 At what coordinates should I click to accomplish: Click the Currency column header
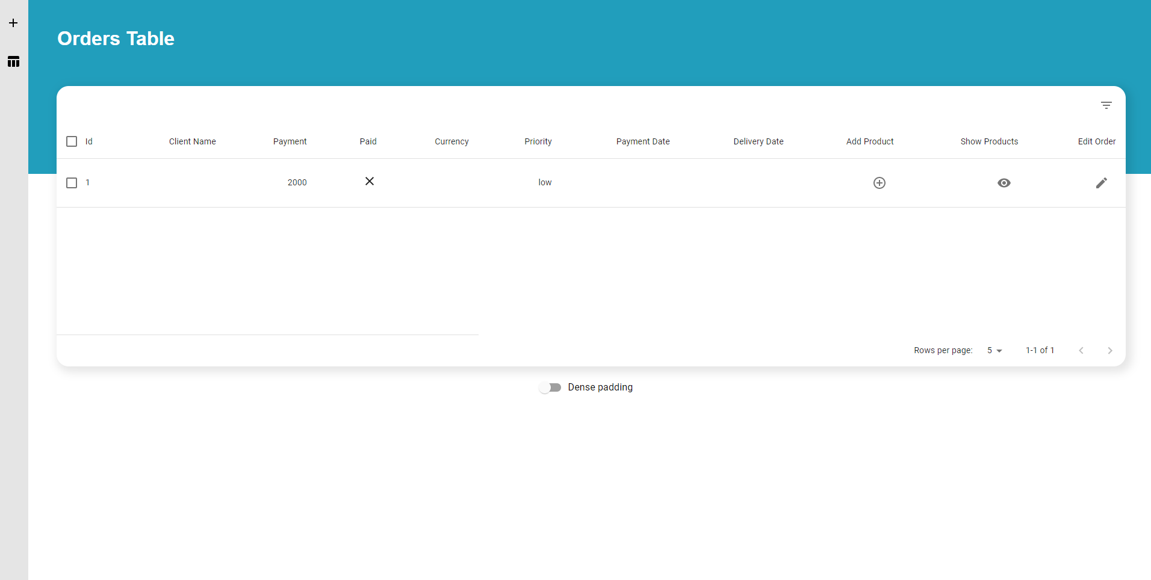451,141
